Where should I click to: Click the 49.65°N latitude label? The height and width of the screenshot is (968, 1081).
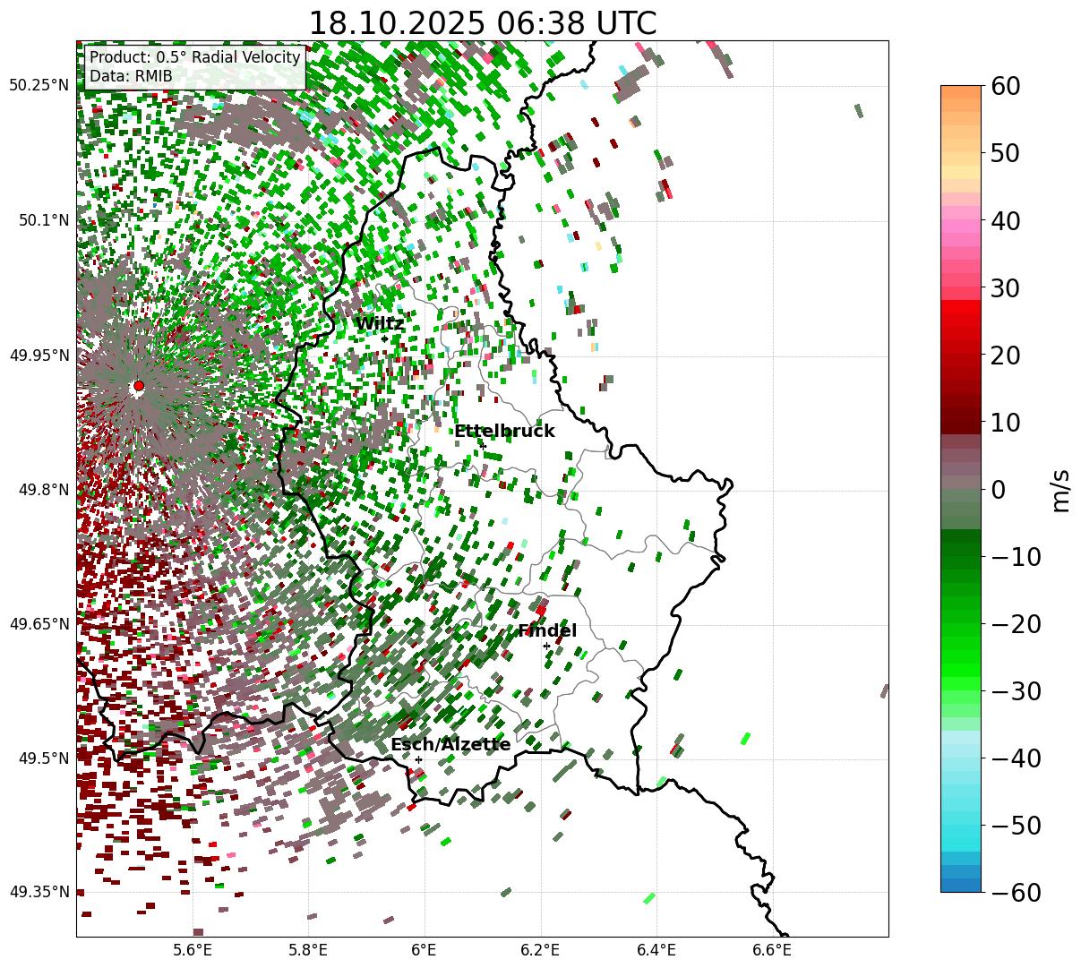pos(39,624)
